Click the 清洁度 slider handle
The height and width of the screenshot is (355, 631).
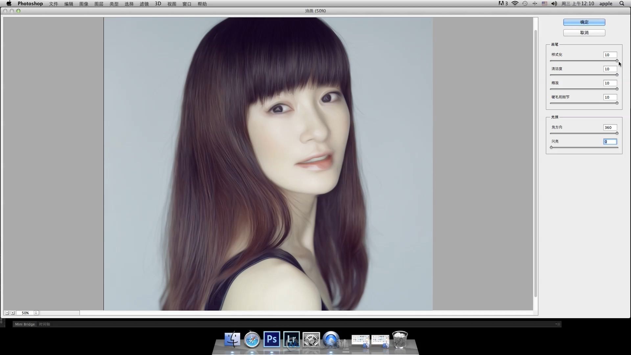(617, 75)
